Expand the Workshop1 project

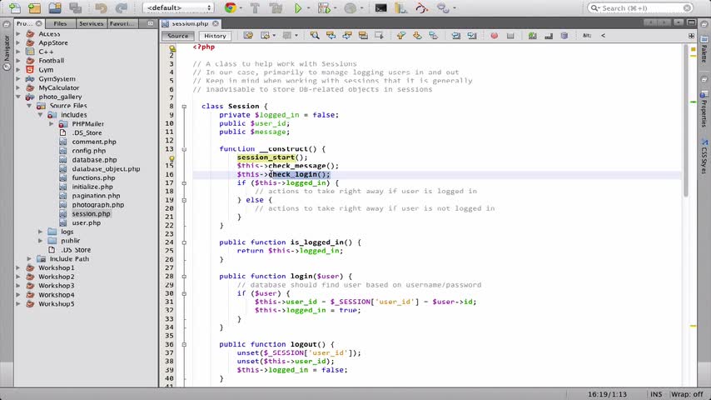tap(18, 267)
